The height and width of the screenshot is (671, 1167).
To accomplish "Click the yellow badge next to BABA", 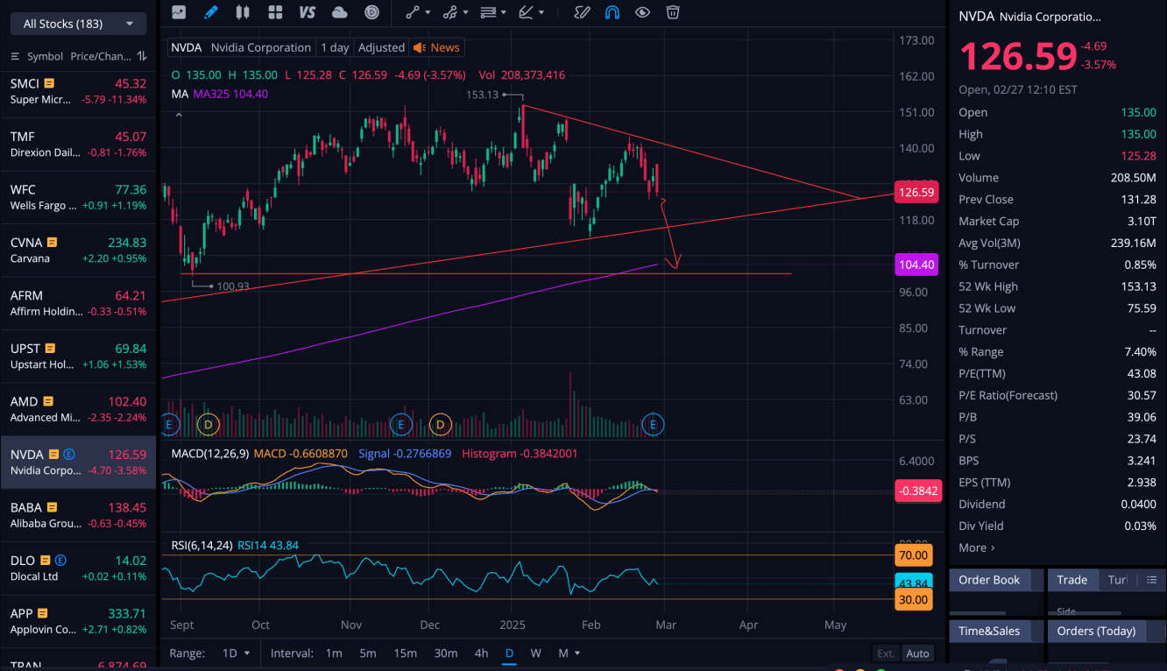I will pyautogui.click(x=52, y=507).
